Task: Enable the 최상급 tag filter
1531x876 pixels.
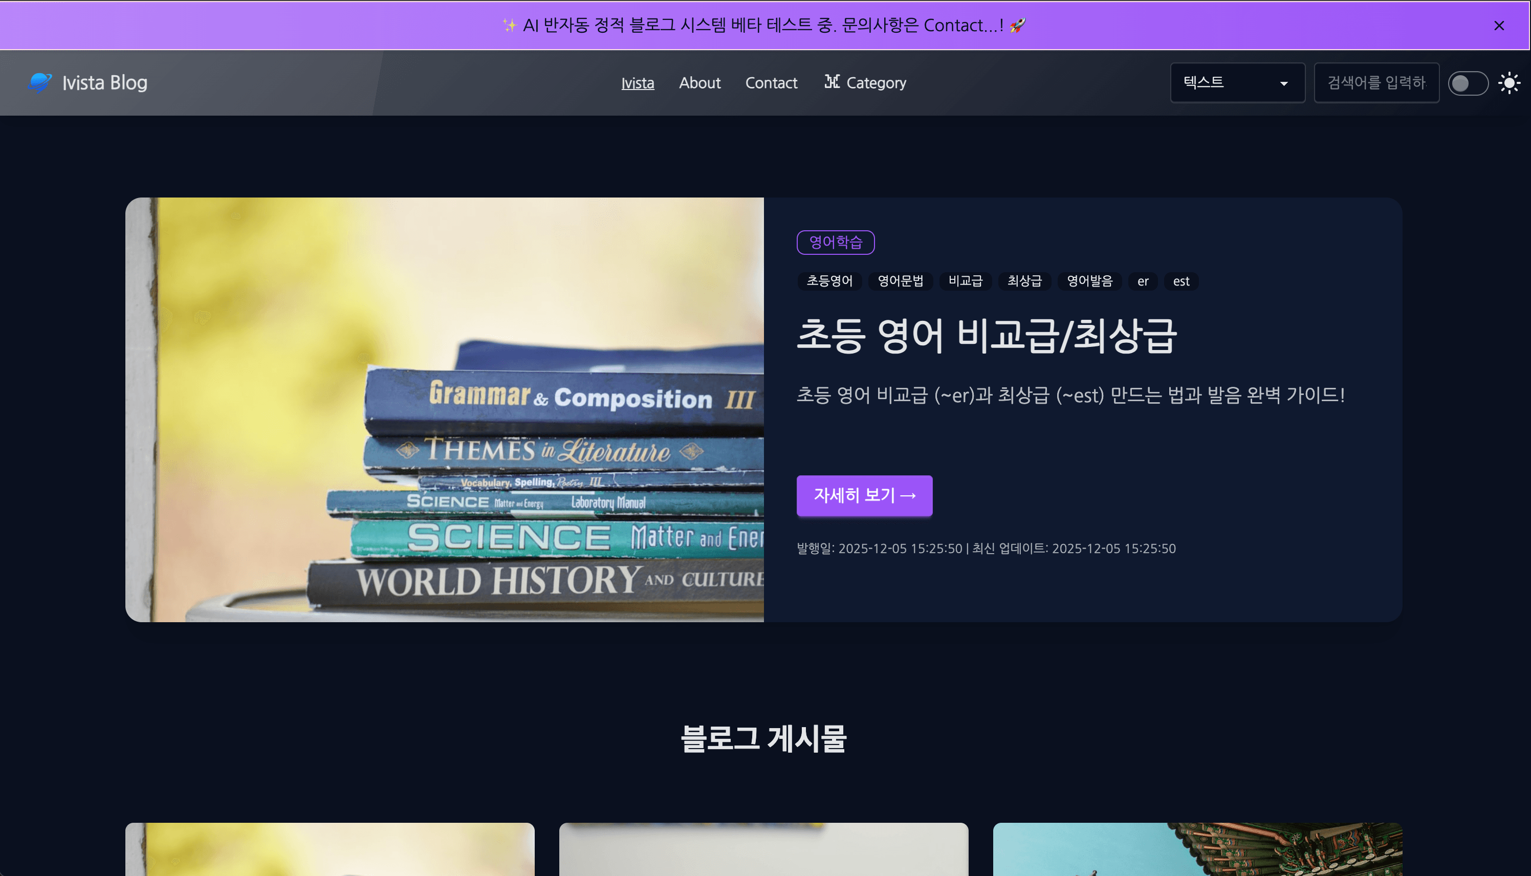Action: 1024,281
